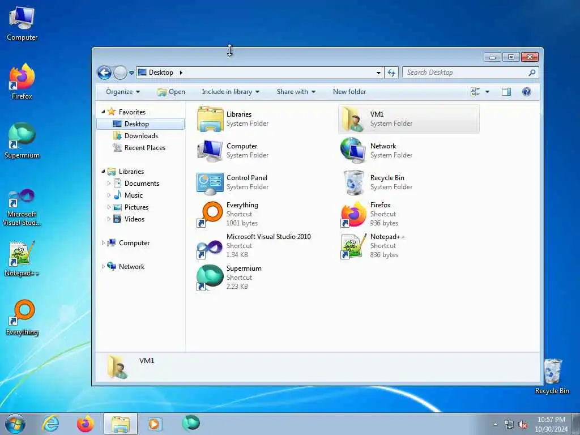Click in the Search Desktop field
The height and width of the screenshot is (435, 580).
point(466,73)
